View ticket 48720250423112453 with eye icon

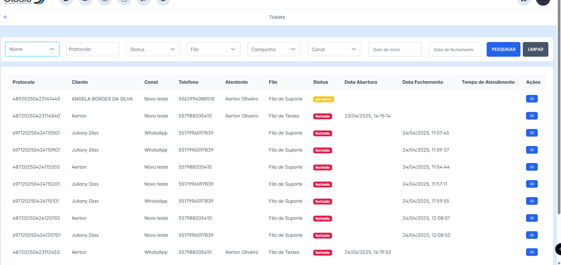click(532, 252)
